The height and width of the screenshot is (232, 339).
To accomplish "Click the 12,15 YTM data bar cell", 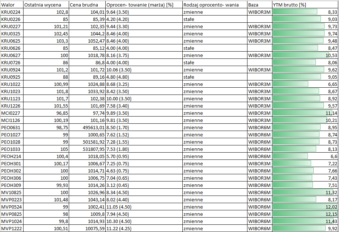I will point(305,214).
